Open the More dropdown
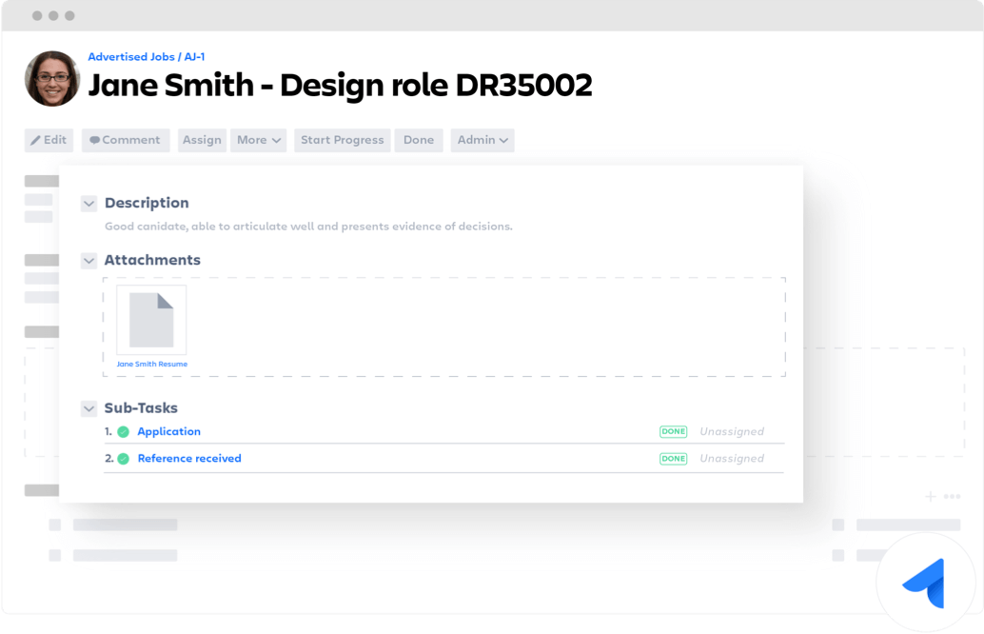This screenshot has width=984, height=634. [258, 140]
